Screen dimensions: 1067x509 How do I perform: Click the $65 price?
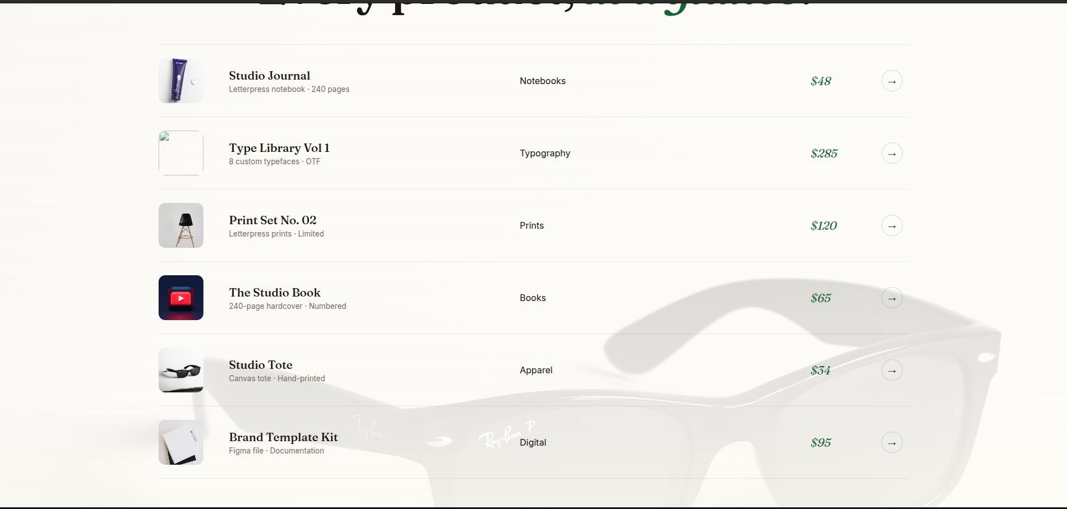click(x=820, y=298)
